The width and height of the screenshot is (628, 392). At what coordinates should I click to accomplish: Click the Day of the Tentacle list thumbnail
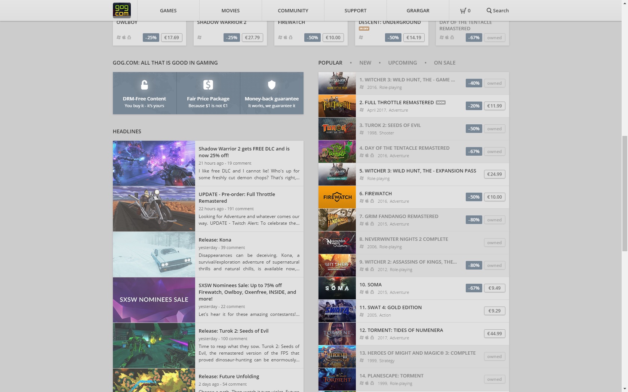point(337,152)
